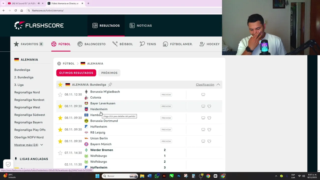Toggle favorite star for Hoffenheim vs RB Leipzig
The height and width of the screenshot is (180, 320).
point(60,129)
